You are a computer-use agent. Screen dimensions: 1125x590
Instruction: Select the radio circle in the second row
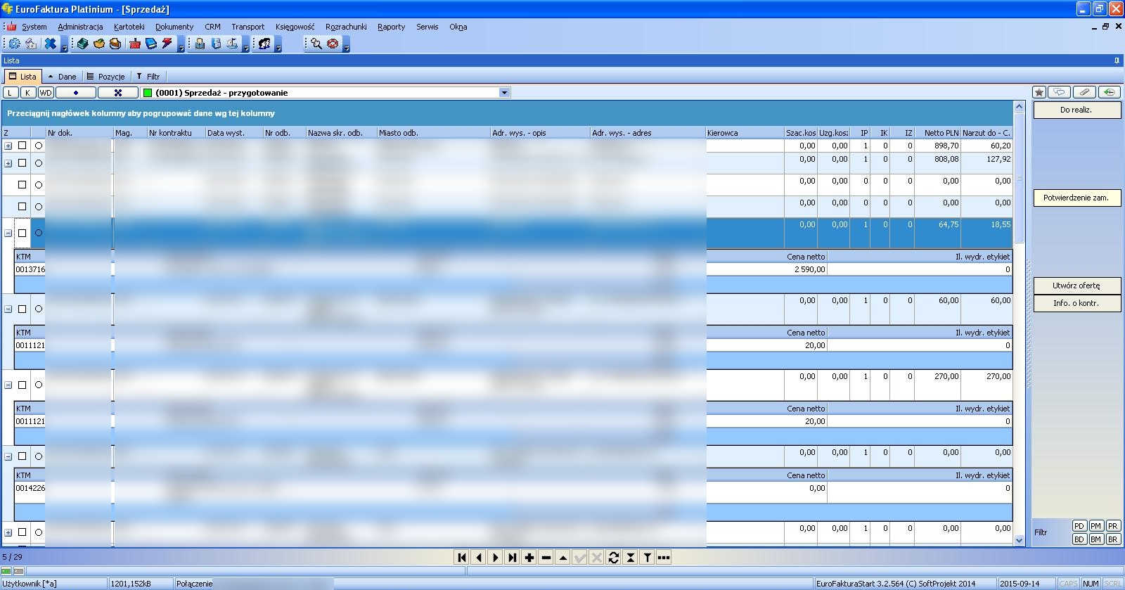(x=39, y=163)
